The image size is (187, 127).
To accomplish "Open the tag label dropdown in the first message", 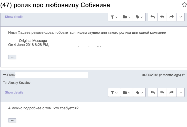I will point(139,17).
